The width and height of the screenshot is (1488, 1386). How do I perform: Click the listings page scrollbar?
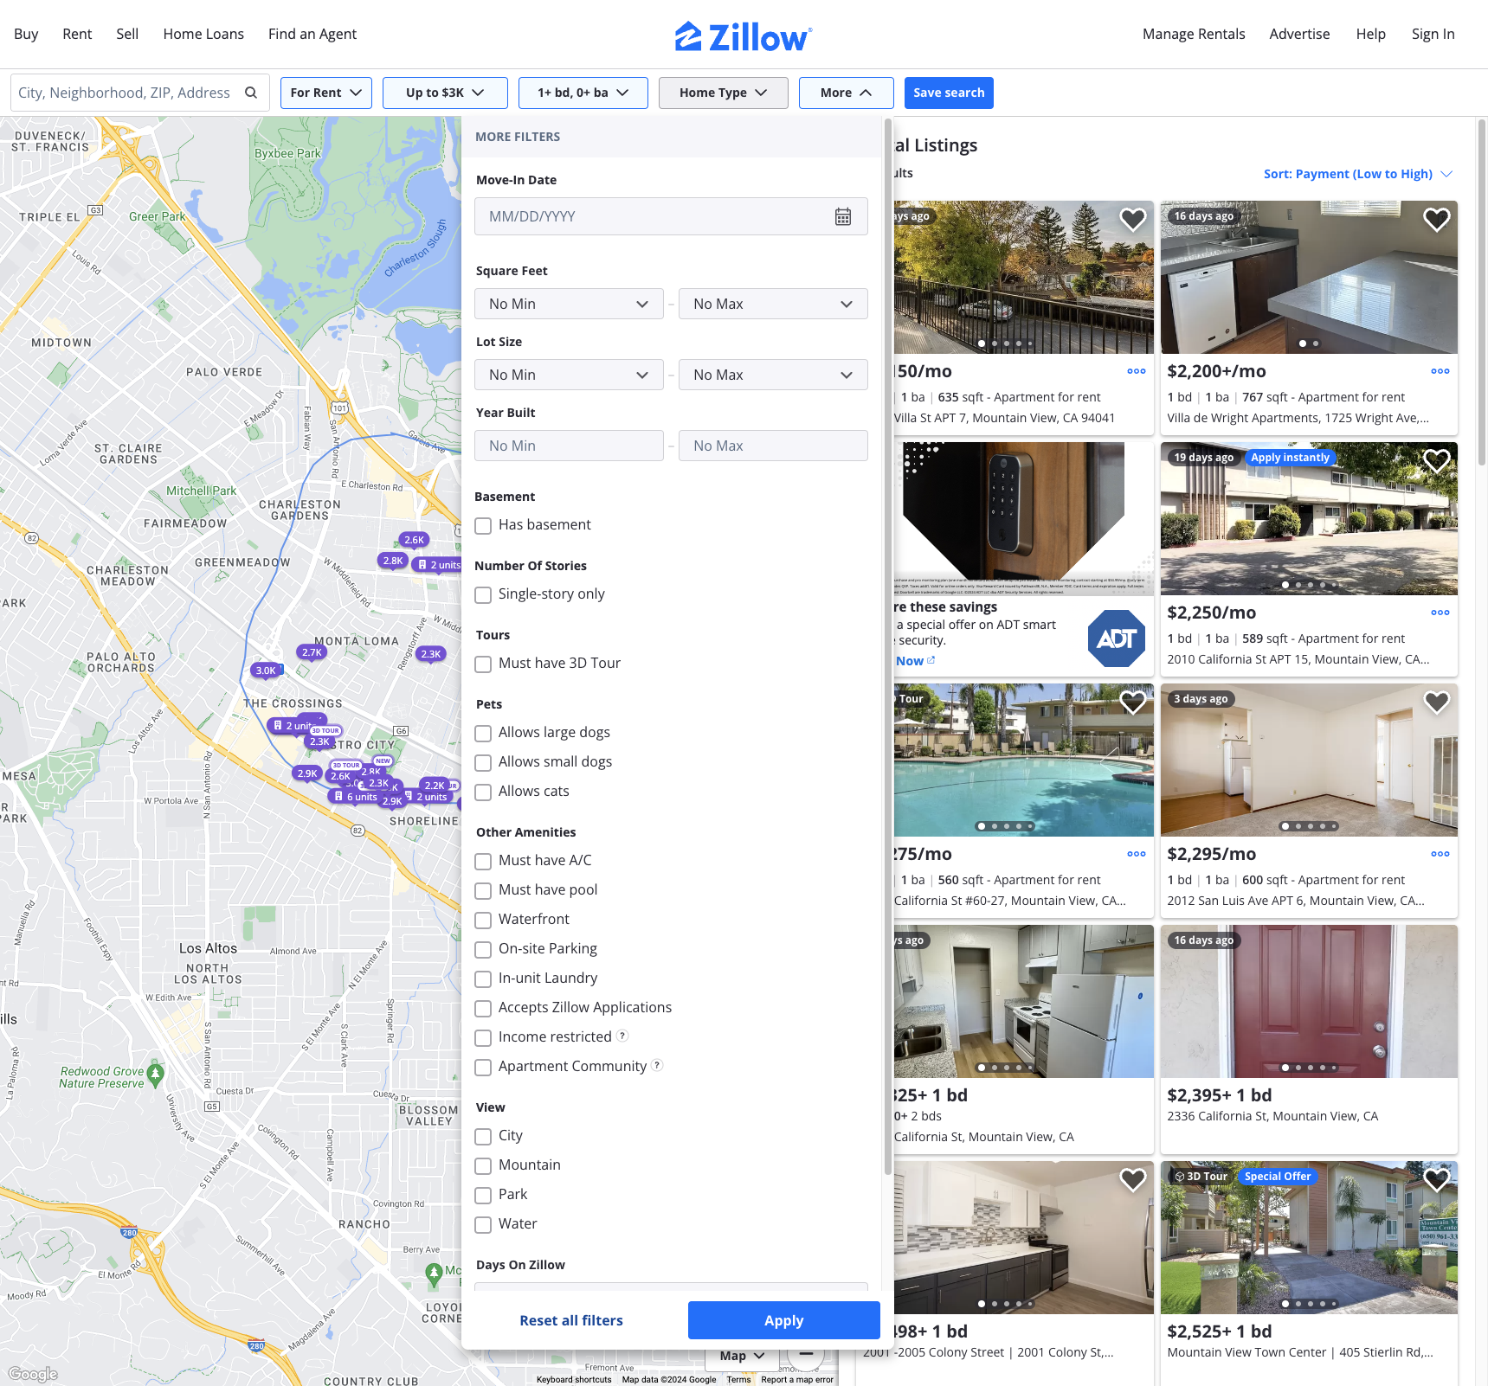tap(1481, 292)
